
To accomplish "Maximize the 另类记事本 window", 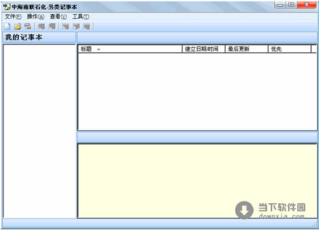I will click(x=291, y=5).
